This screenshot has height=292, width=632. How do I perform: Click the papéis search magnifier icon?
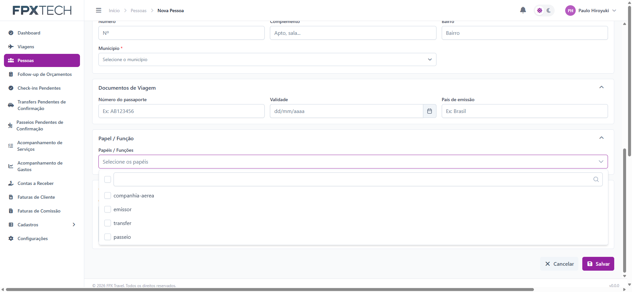[596, 179]
